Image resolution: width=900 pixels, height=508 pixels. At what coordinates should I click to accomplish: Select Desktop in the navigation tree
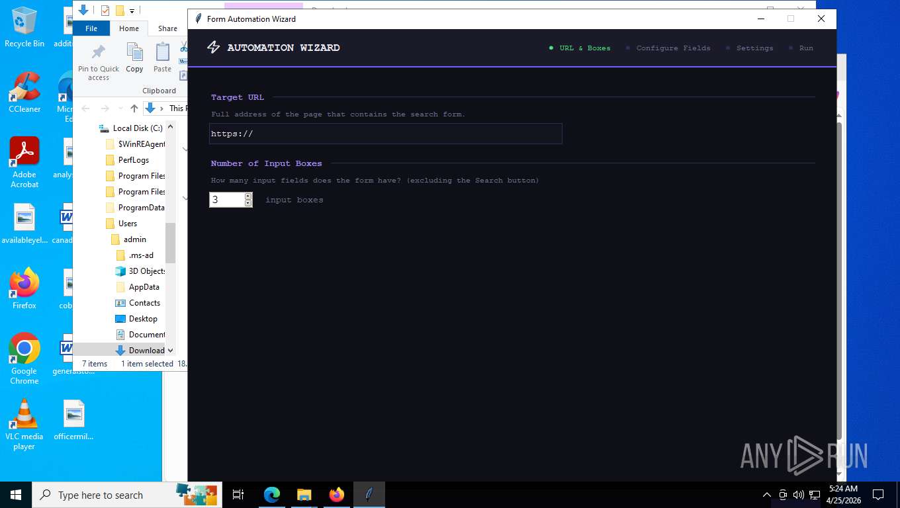pyautogui.click(x=136, y=319)
